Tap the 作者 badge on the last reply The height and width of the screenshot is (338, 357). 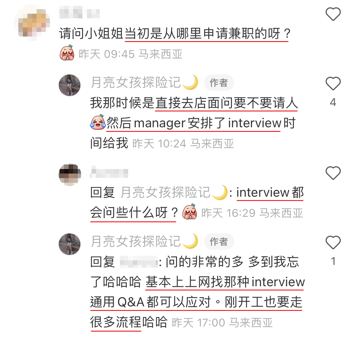(x=218, y=241)
